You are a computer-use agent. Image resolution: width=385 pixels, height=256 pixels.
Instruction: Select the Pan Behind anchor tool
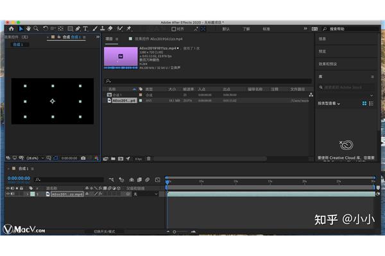pos(61,29)
